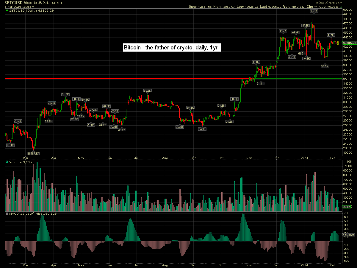
Task: Click the $BTCUSD (Daily) legend icon
Action: click(7, 10)
